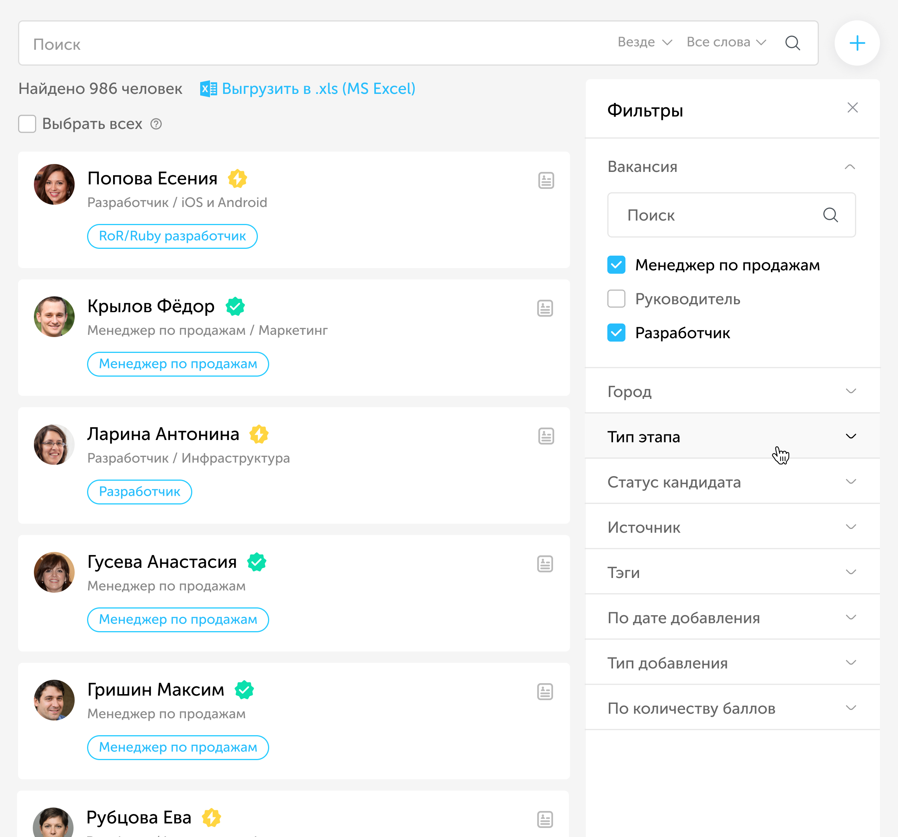Click avatar photo of Гришин Максим
898x837 pixels.
(x=54, y=700)
